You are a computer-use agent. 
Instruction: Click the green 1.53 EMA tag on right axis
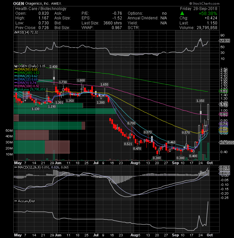tap(224, 91)
